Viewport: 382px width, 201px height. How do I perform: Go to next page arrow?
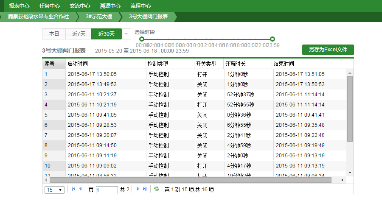pos(138,189)
